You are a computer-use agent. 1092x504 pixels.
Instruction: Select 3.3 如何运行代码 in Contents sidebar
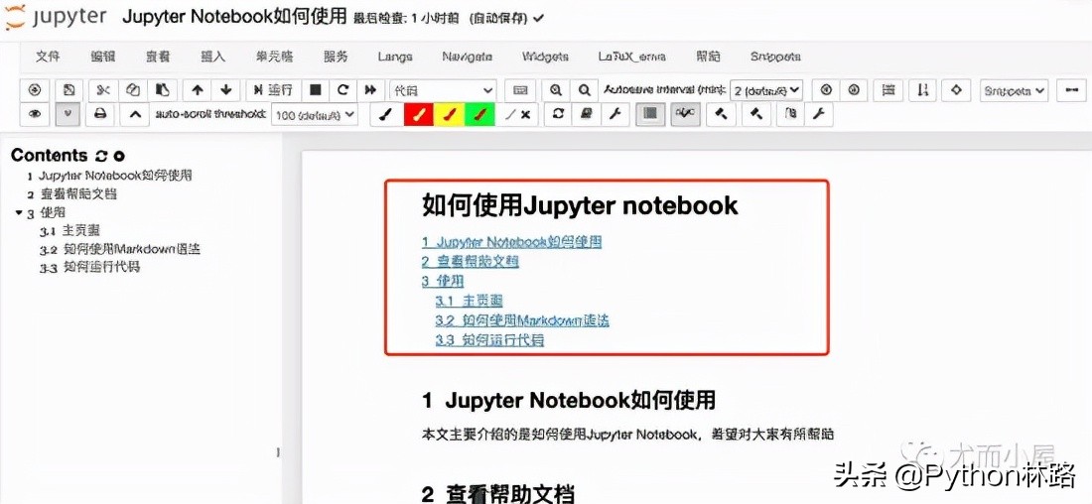tap(89, 267)
